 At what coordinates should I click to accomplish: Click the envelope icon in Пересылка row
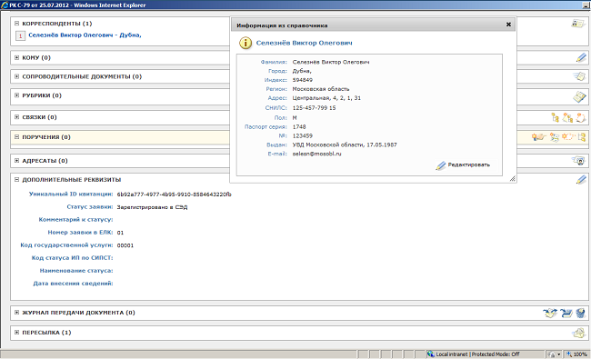click(578, 333)
